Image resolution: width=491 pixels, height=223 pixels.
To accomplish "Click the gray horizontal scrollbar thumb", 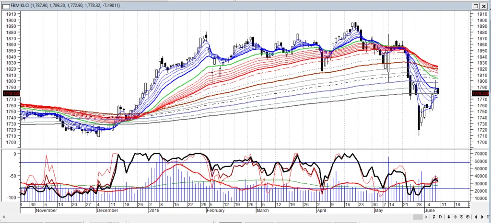I will [418, 217].
